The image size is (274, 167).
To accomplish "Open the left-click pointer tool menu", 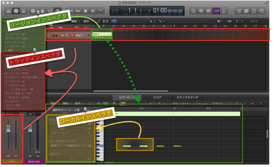I will (152, 21).
